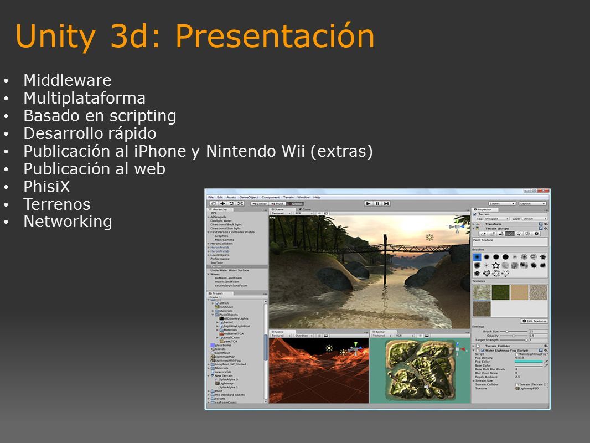This screenshot has width=590, height=443.
Task: Select the Inspector tab
Action: coord(485,209)
